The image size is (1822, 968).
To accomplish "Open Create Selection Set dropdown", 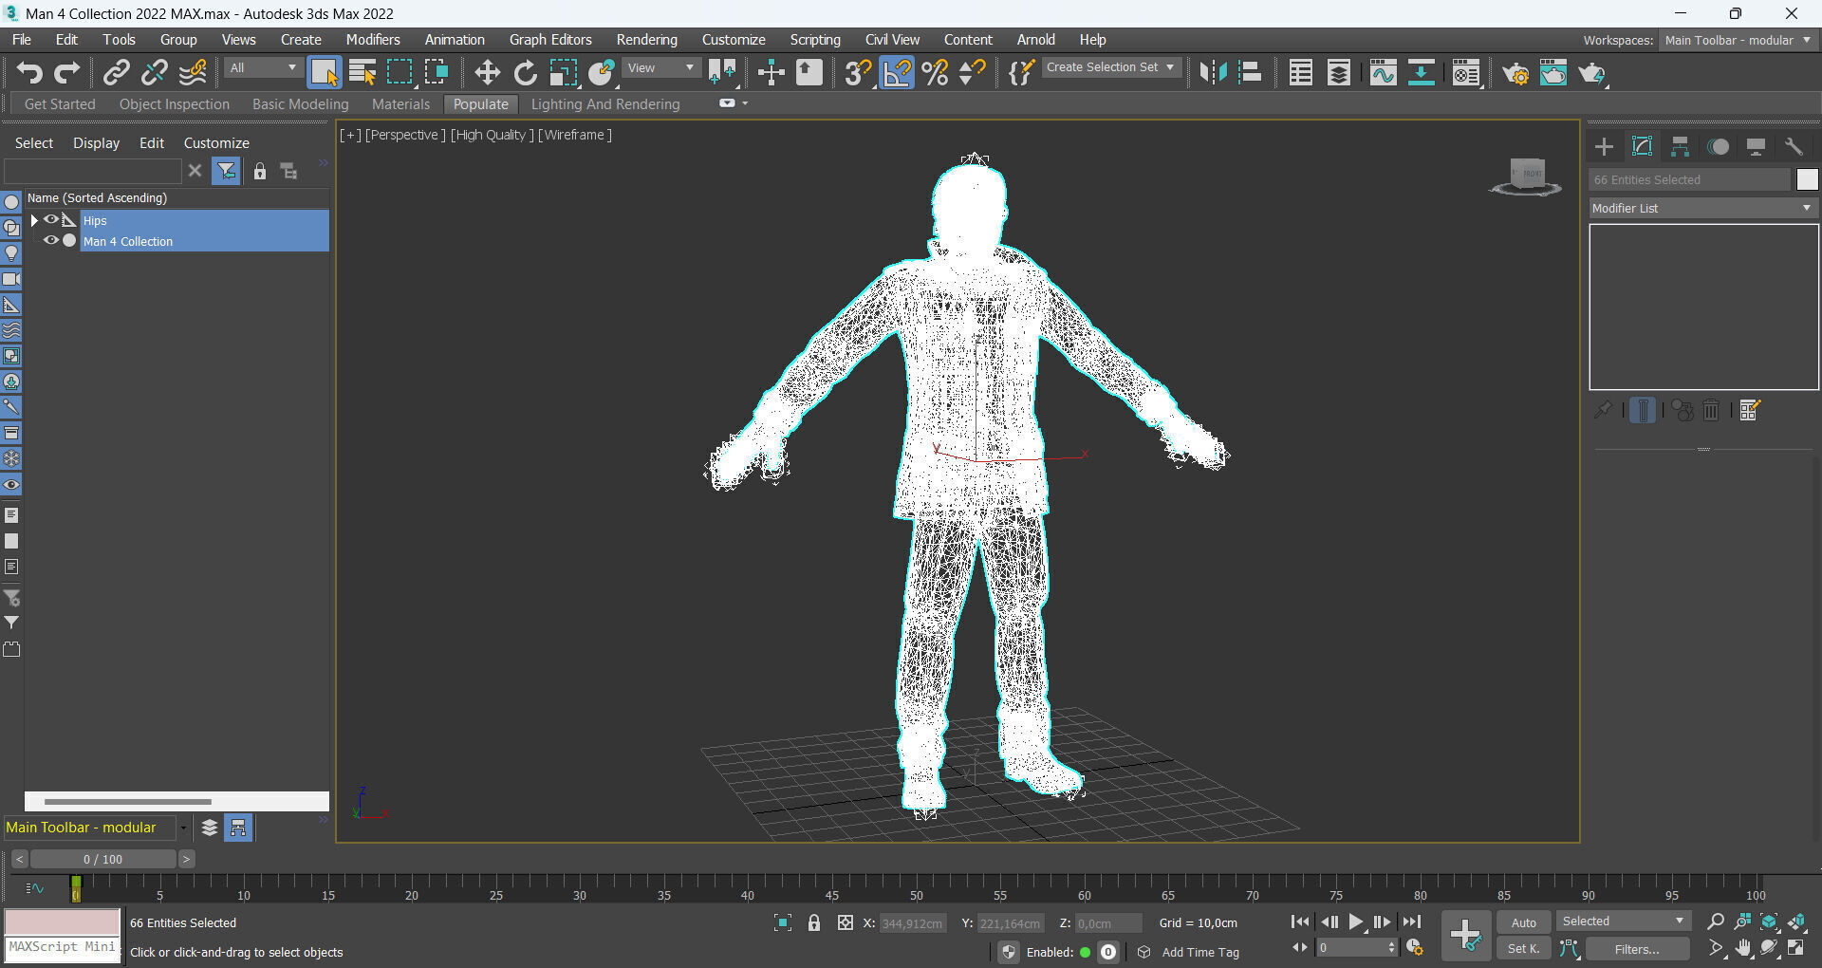I will (1111, 68).
